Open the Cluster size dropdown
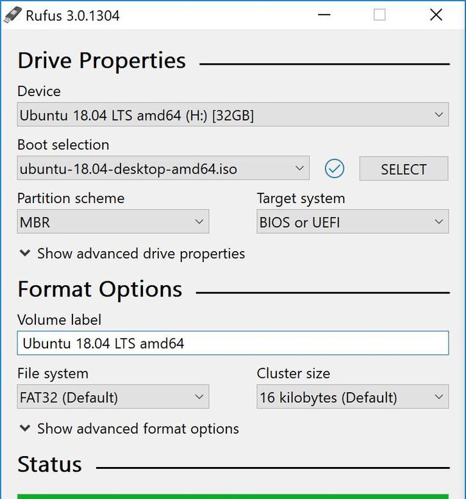466x499 pixels. click(353, 397)
